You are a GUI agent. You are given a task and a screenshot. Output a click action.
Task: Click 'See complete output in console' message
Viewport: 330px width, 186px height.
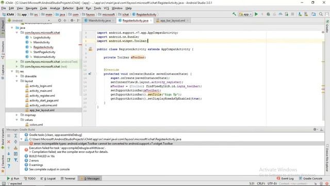tap(49, 169)
